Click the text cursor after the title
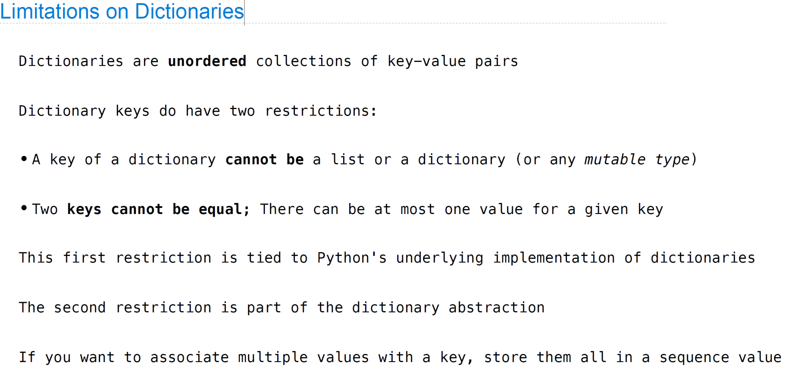The width and height of the screenshot is (789, 381). [244, 13]
